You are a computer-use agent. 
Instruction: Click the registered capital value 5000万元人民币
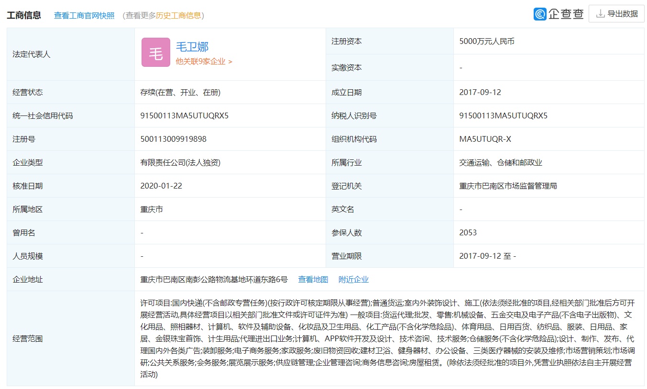click(x=487, y=42)
